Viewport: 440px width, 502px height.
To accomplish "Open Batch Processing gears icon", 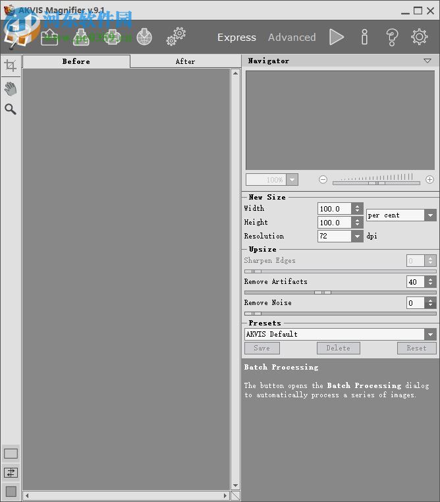I will tap(176, 36).
